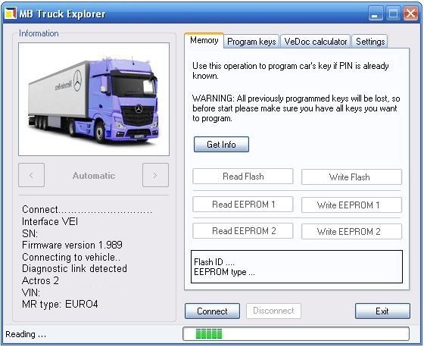Click Write EEPROM 2
The image size is (424, 347).
tap(351, 232)
